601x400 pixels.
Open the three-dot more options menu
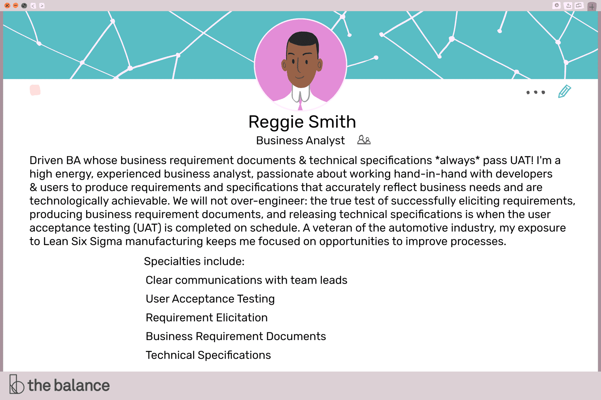536,92
